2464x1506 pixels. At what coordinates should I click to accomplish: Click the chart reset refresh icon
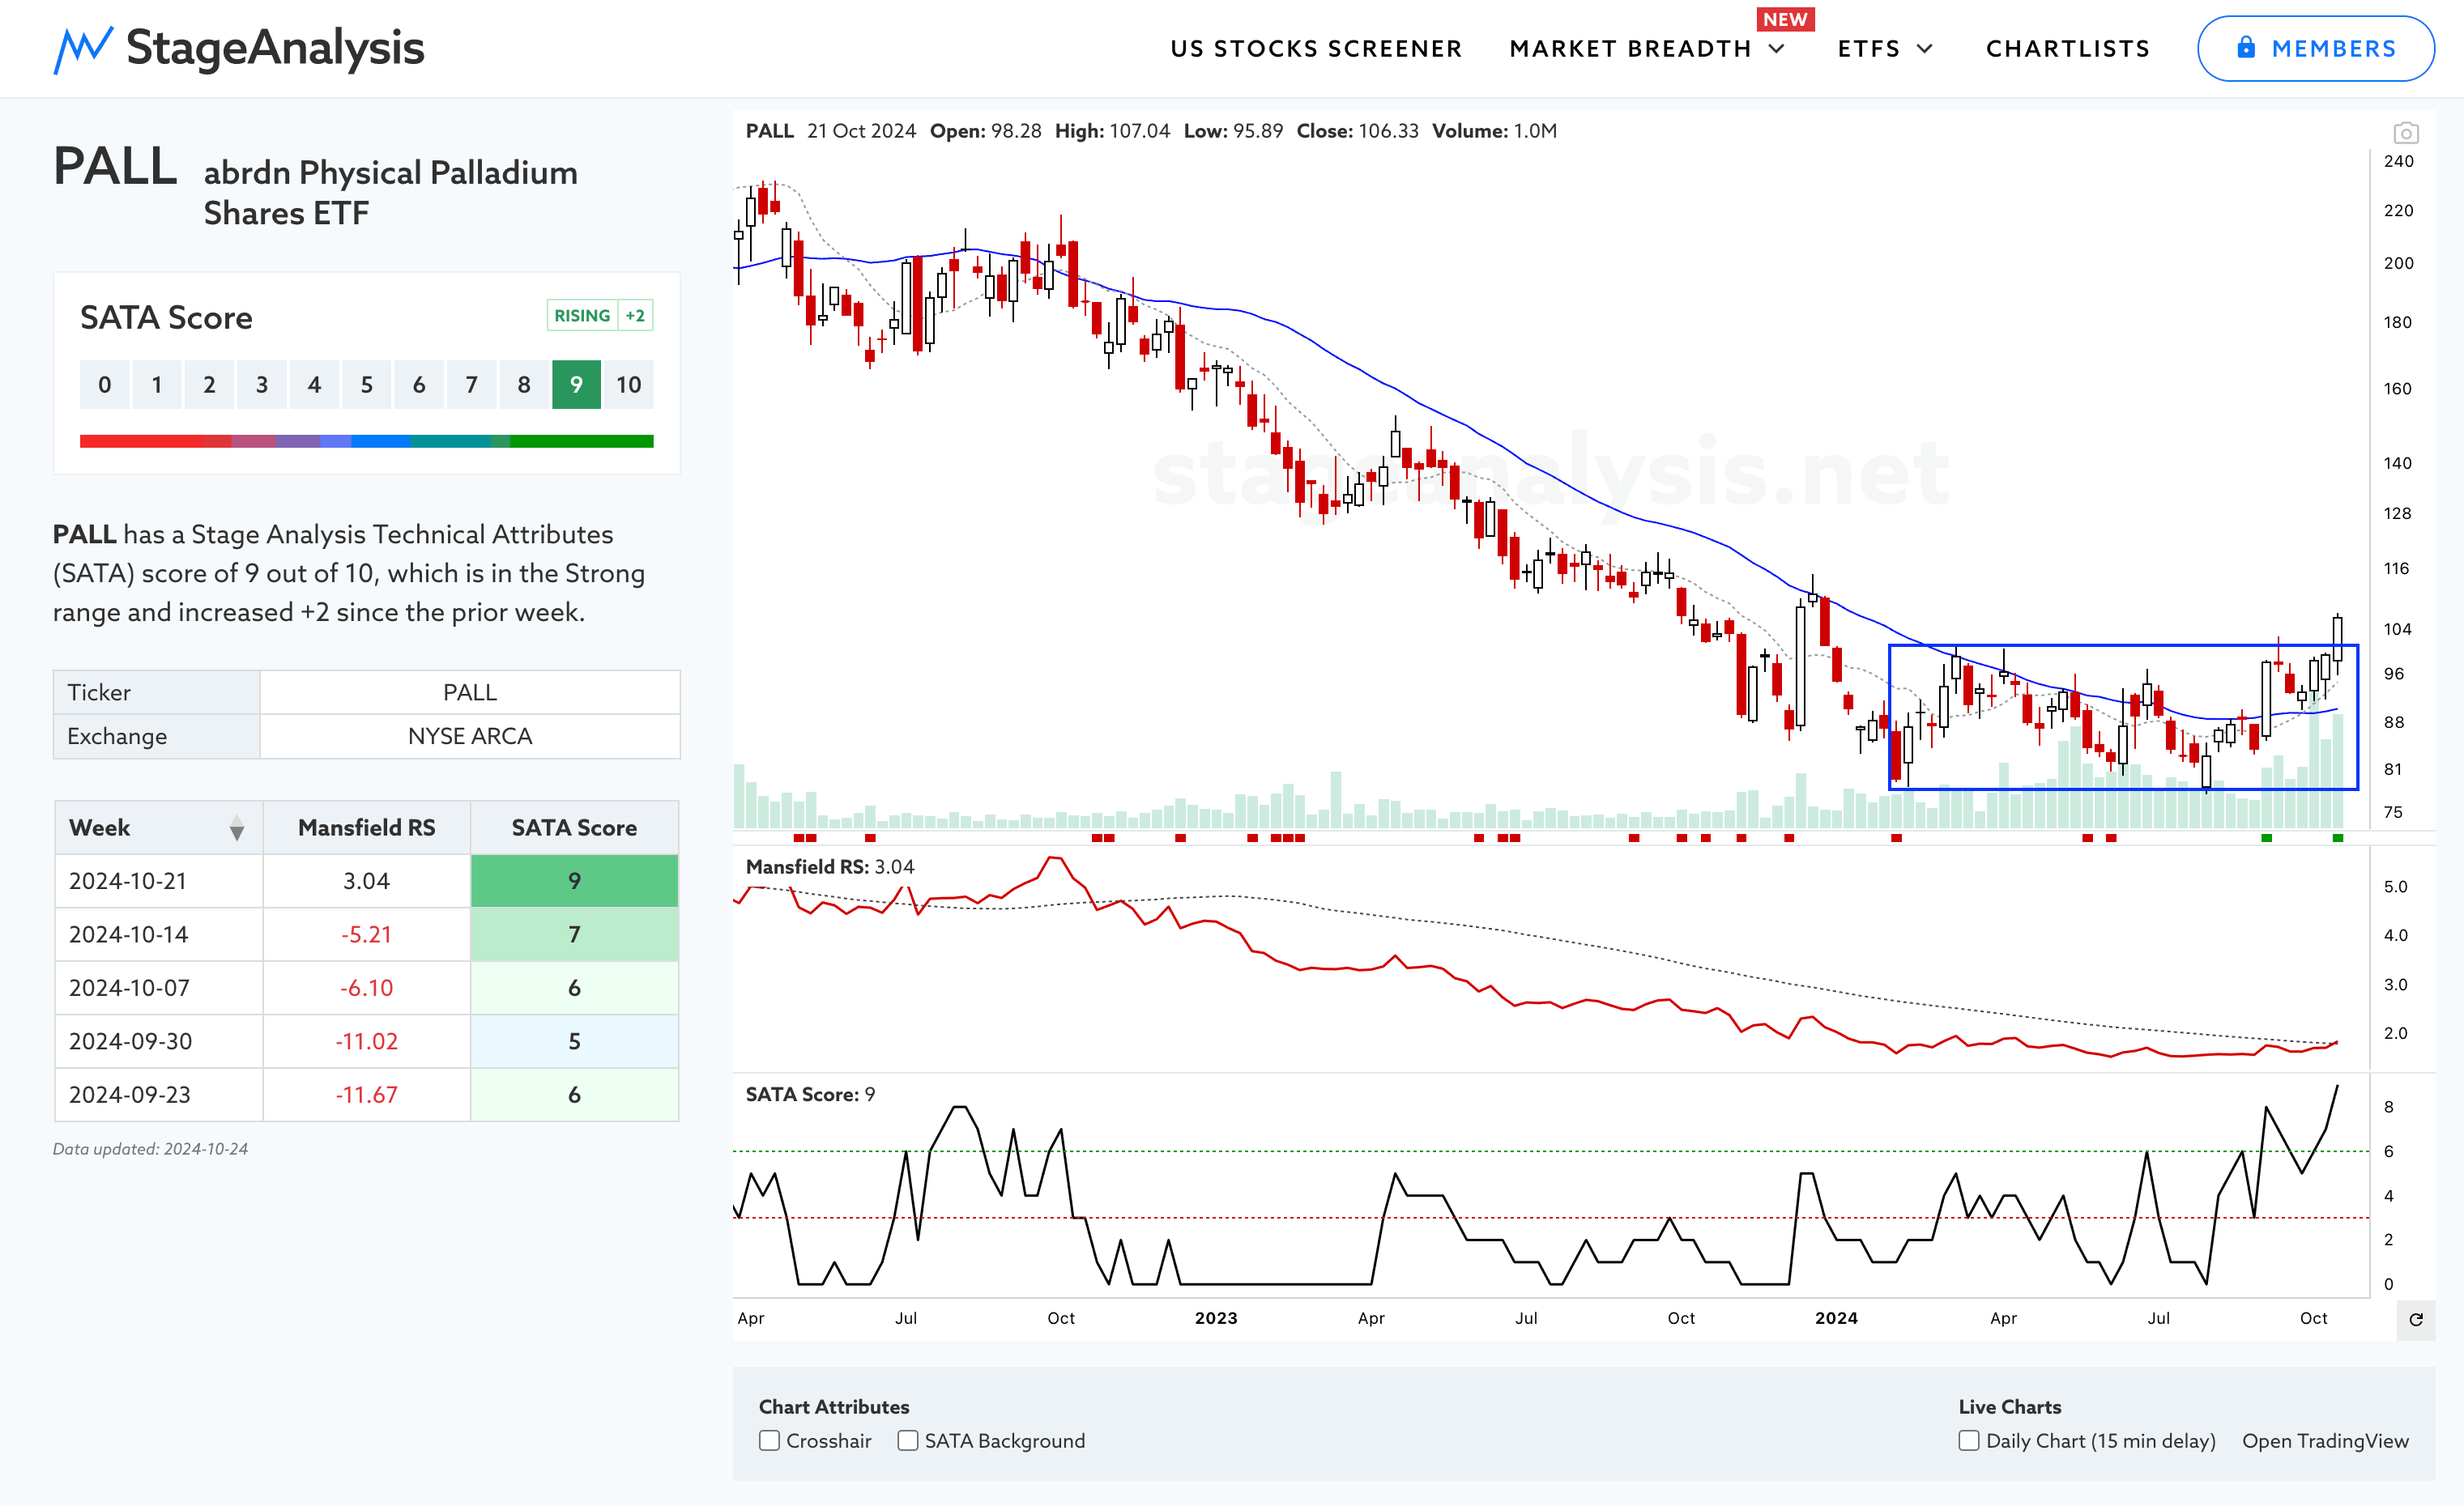pyautogui.click(x=2416, y=1319)
